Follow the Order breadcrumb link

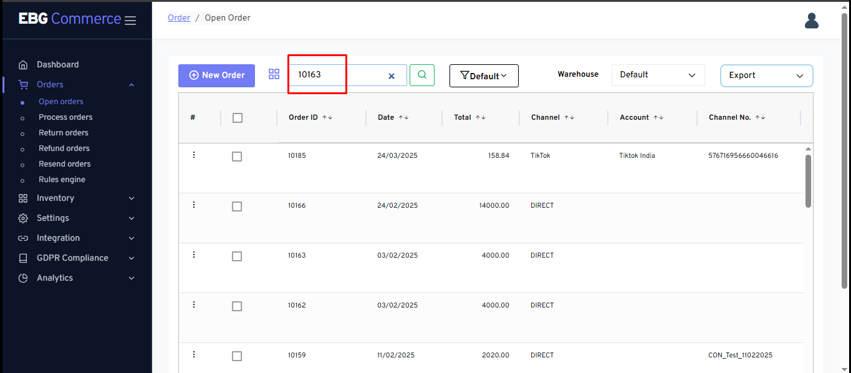[179, 18]
